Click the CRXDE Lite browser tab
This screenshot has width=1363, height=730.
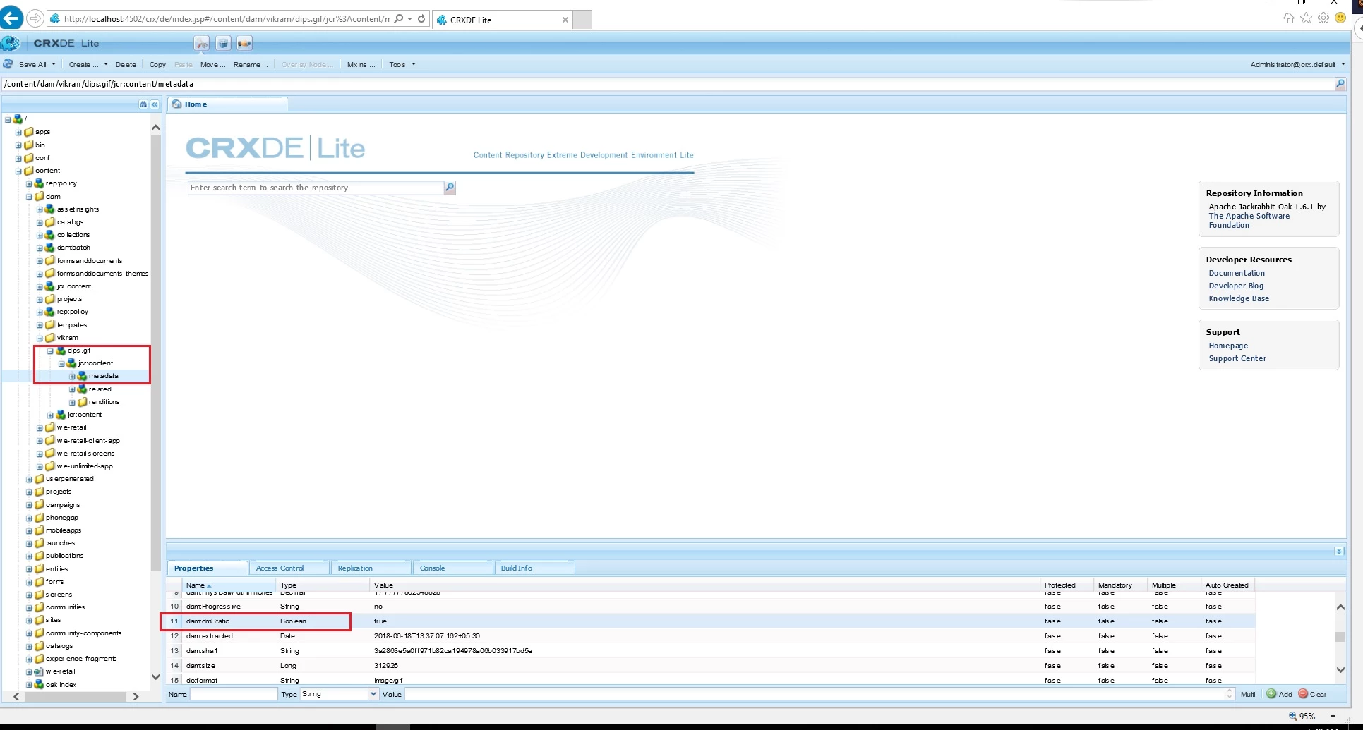pyautogui.click(x=502, y=20)
